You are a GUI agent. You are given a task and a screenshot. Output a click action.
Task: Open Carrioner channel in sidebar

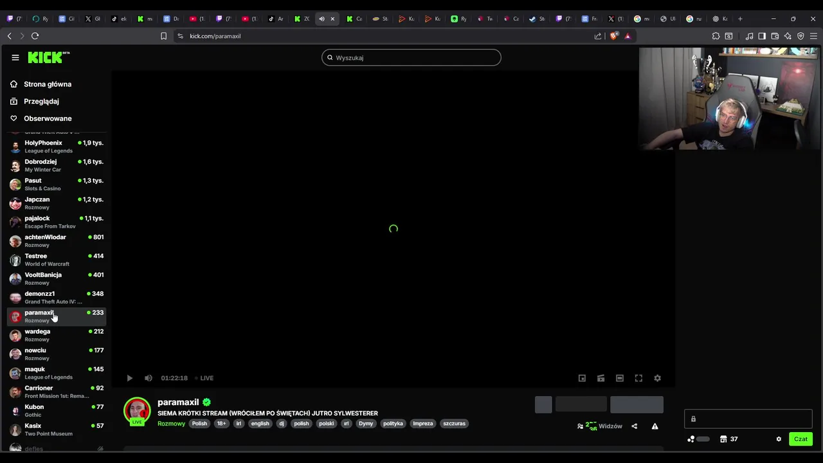[x=57, y=392]
